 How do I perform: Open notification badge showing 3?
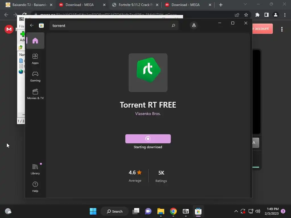click(283, 211)
